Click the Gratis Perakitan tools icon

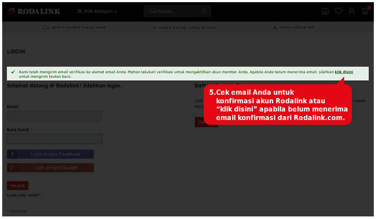[274, 28]
